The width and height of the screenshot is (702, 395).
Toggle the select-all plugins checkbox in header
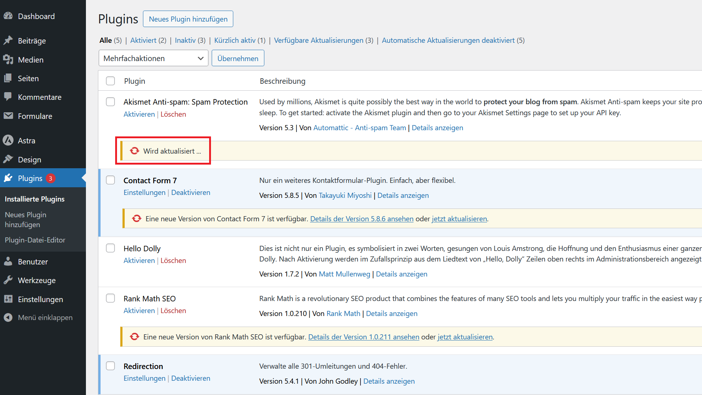coord(110,81)
